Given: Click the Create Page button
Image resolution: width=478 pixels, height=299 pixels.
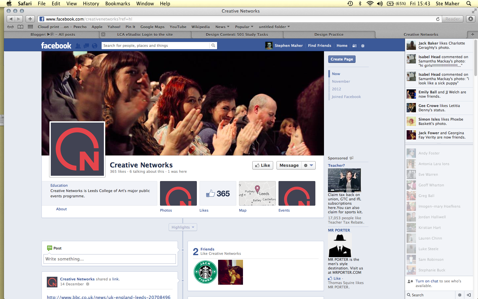Looking at the screenshot, I should point(342,59).
